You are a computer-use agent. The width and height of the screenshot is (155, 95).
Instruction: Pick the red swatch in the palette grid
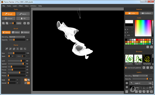(x=137, y=40)
